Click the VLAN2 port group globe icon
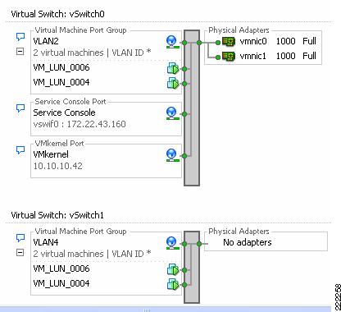341x312 pixels. coord(172,42)
